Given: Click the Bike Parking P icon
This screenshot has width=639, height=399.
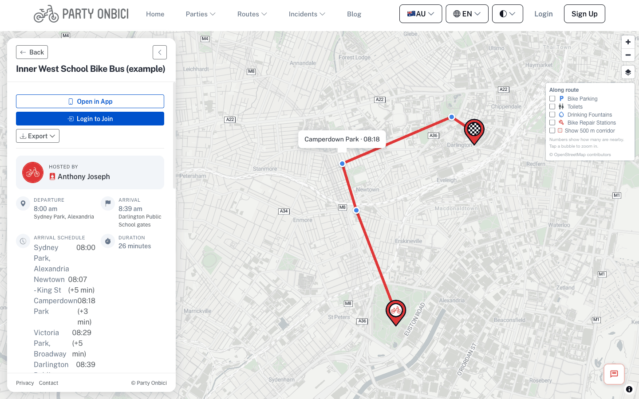Looking at the screenshot, I should [561, 98].
